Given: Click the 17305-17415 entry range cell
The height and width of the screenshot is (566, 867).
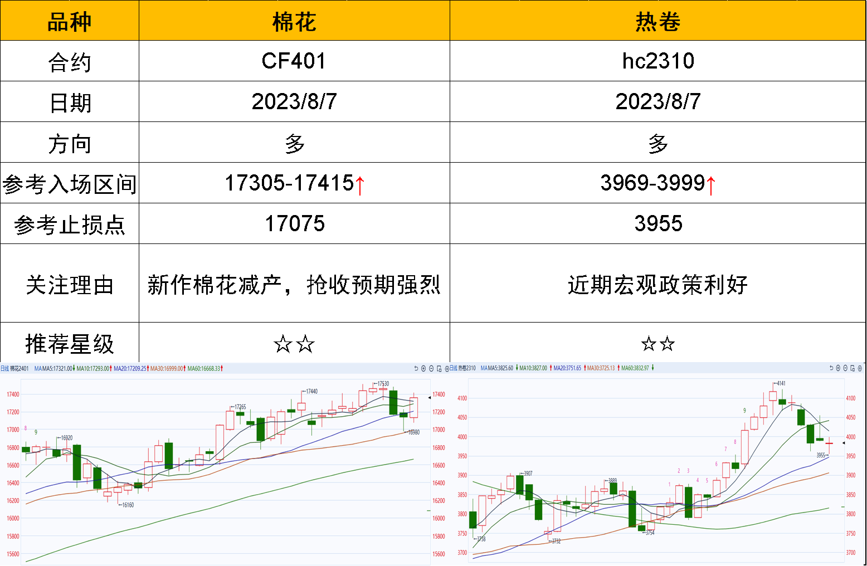Looking at the screenshot, I should pos(294,183).
